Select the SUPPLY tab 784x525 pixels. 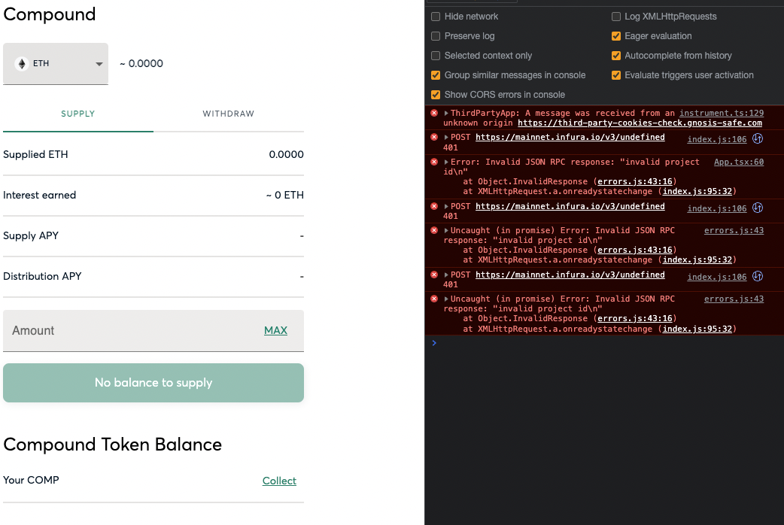(77, 114)
